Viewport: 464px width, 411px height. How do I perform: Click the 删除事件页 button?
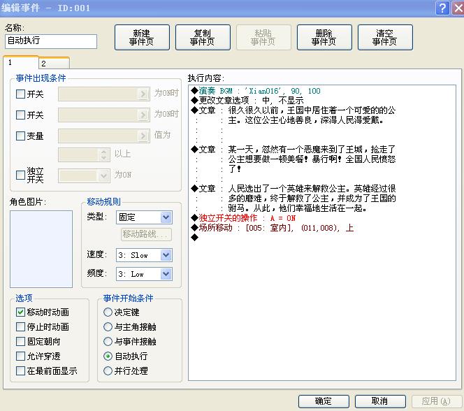coord(324,37)
